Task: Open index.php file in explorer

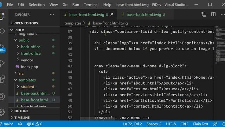Action: point(30,67)
